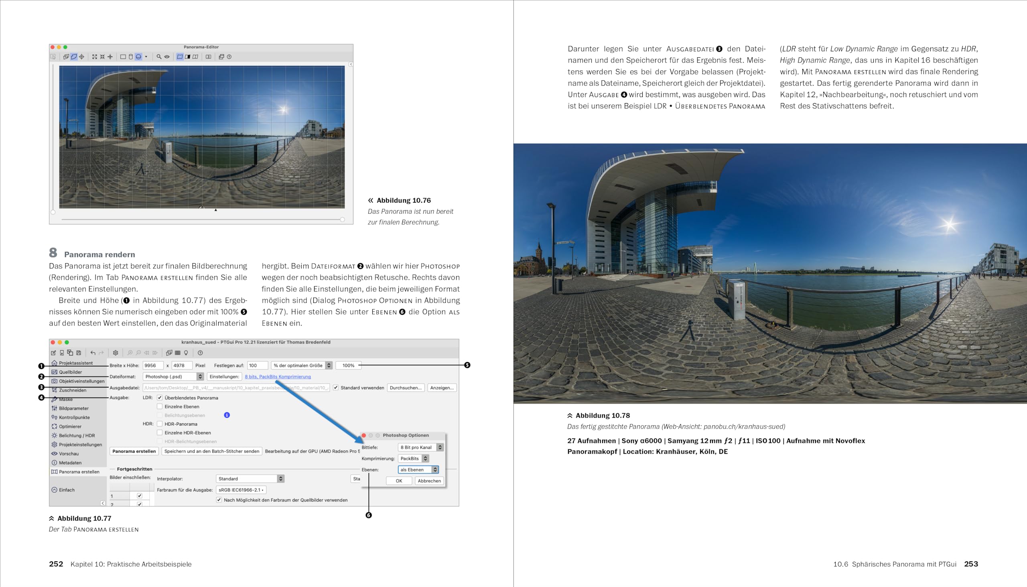
Task: Click the magnifier zoom icon in Panorama-Editor
Action: (159, 57)
